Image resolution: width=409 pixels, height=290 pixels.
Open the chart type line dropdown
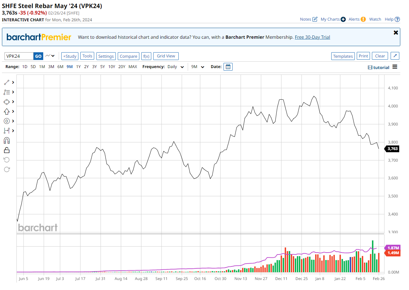(x=50, y=56)
